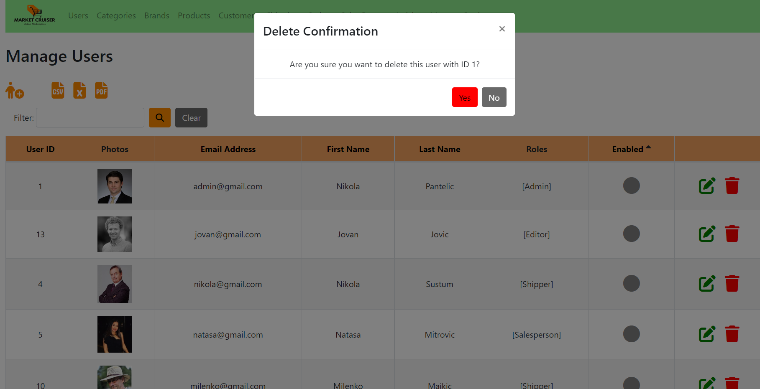Click the Clear filter button
This screenshot has height=389, width=760.
coord(191,118)
